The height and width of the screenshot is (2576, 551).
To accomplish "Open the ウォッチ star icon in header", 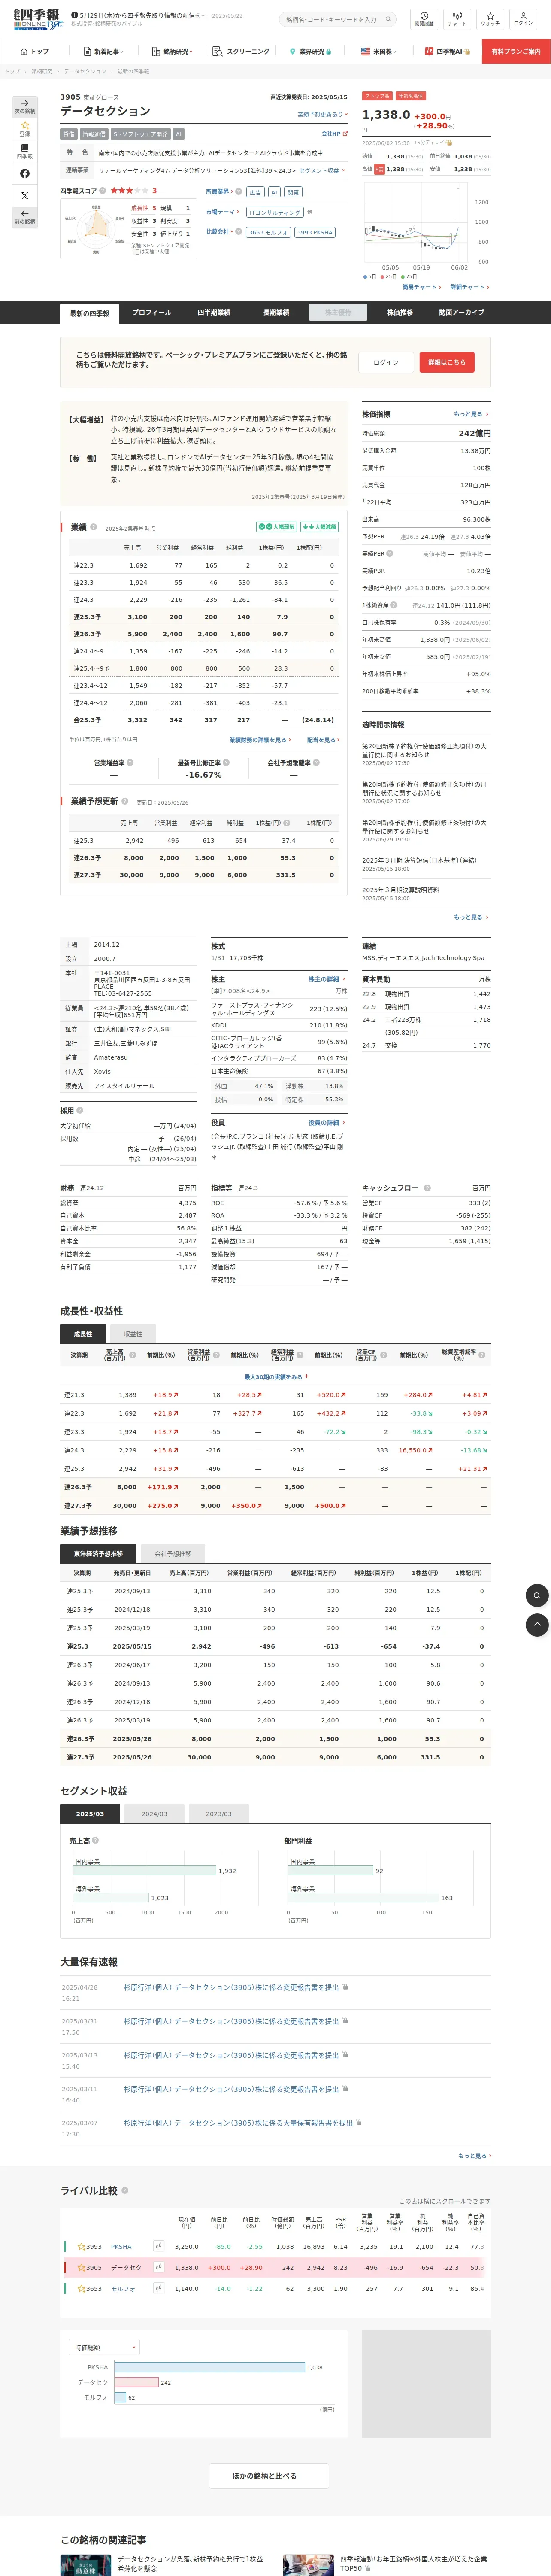I will (490, 19).
